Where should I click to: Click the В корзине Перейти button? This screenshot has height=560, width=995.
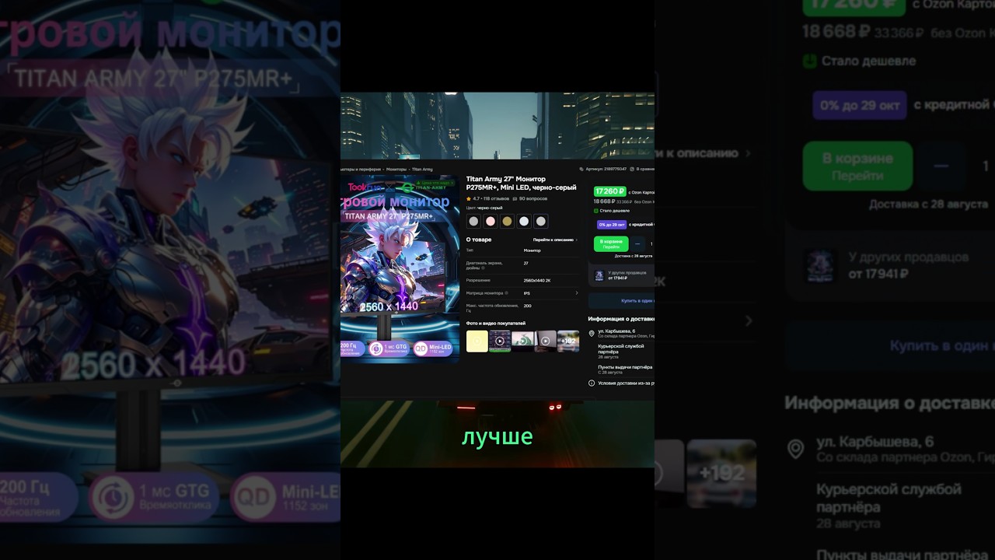611,243
